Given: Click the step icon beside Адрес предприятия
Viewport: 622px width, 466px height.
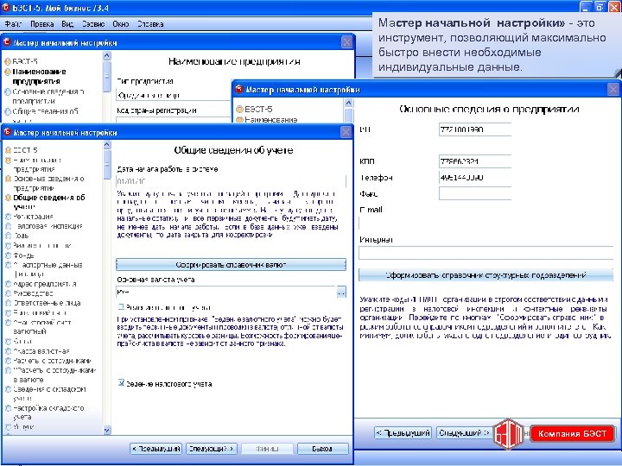Looking at the screenshot, I should (x=8, y=284).
